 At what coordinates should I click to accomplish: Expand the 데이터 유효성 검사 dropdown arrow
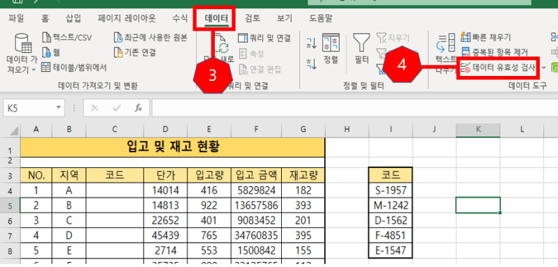point(544,68)
